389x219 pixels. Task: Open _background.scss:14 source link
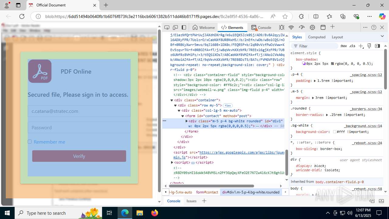coord(363,126)
